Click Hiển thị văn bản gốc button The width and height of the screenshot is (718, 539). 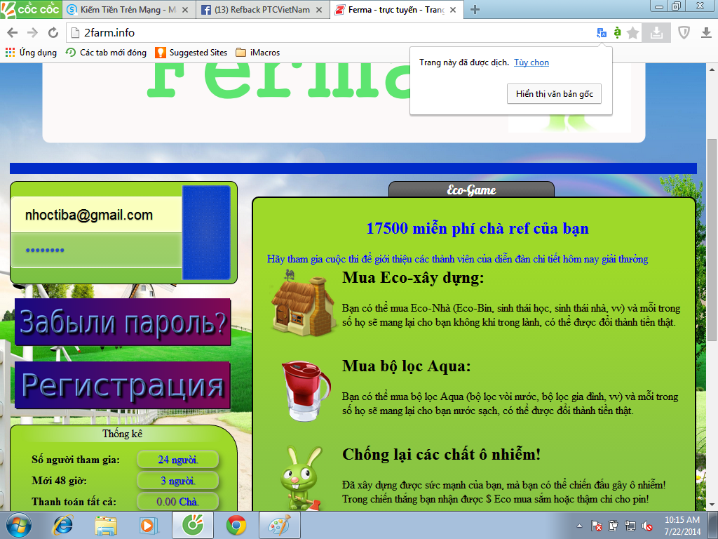pyautogui.click(x=554, y=94)
